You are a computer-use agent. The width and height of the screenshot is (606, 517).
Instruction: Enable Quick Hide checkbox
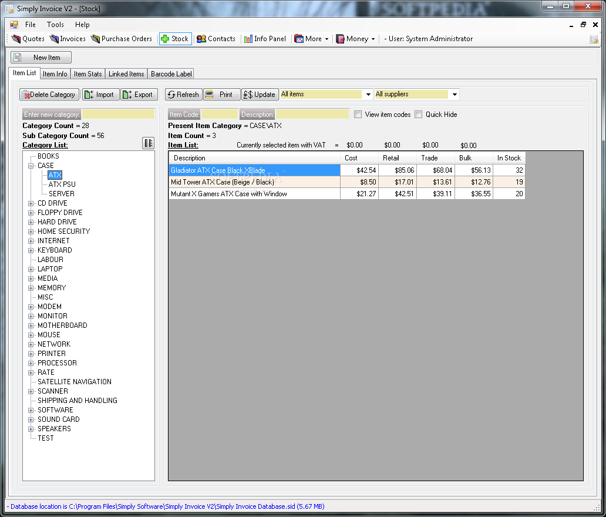coord(418,115)
